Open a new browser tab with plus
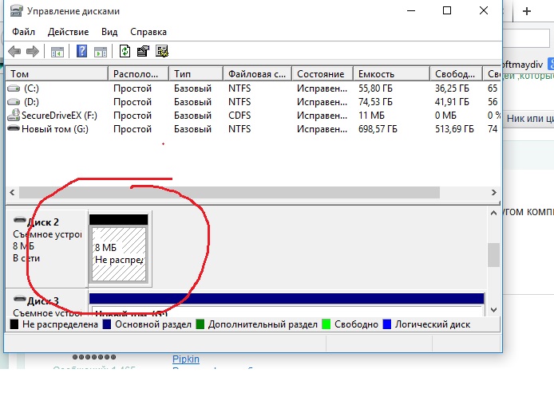The width and height of the screenshot is (554, 416). [527, 11]
